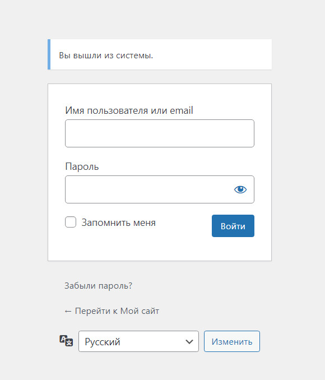Click the word Русский in language selector
This screenshot has width=325, height=380.
click(103, 342)
